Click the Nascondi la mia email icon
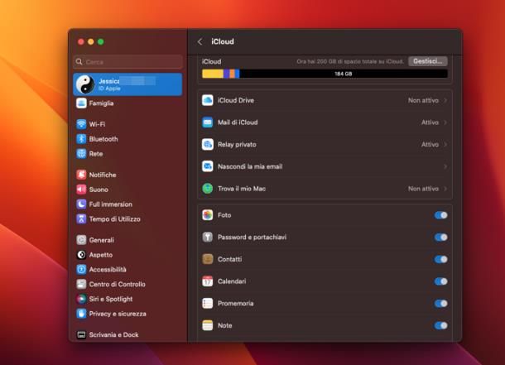The image size is (505, 365). click(208, 166)
